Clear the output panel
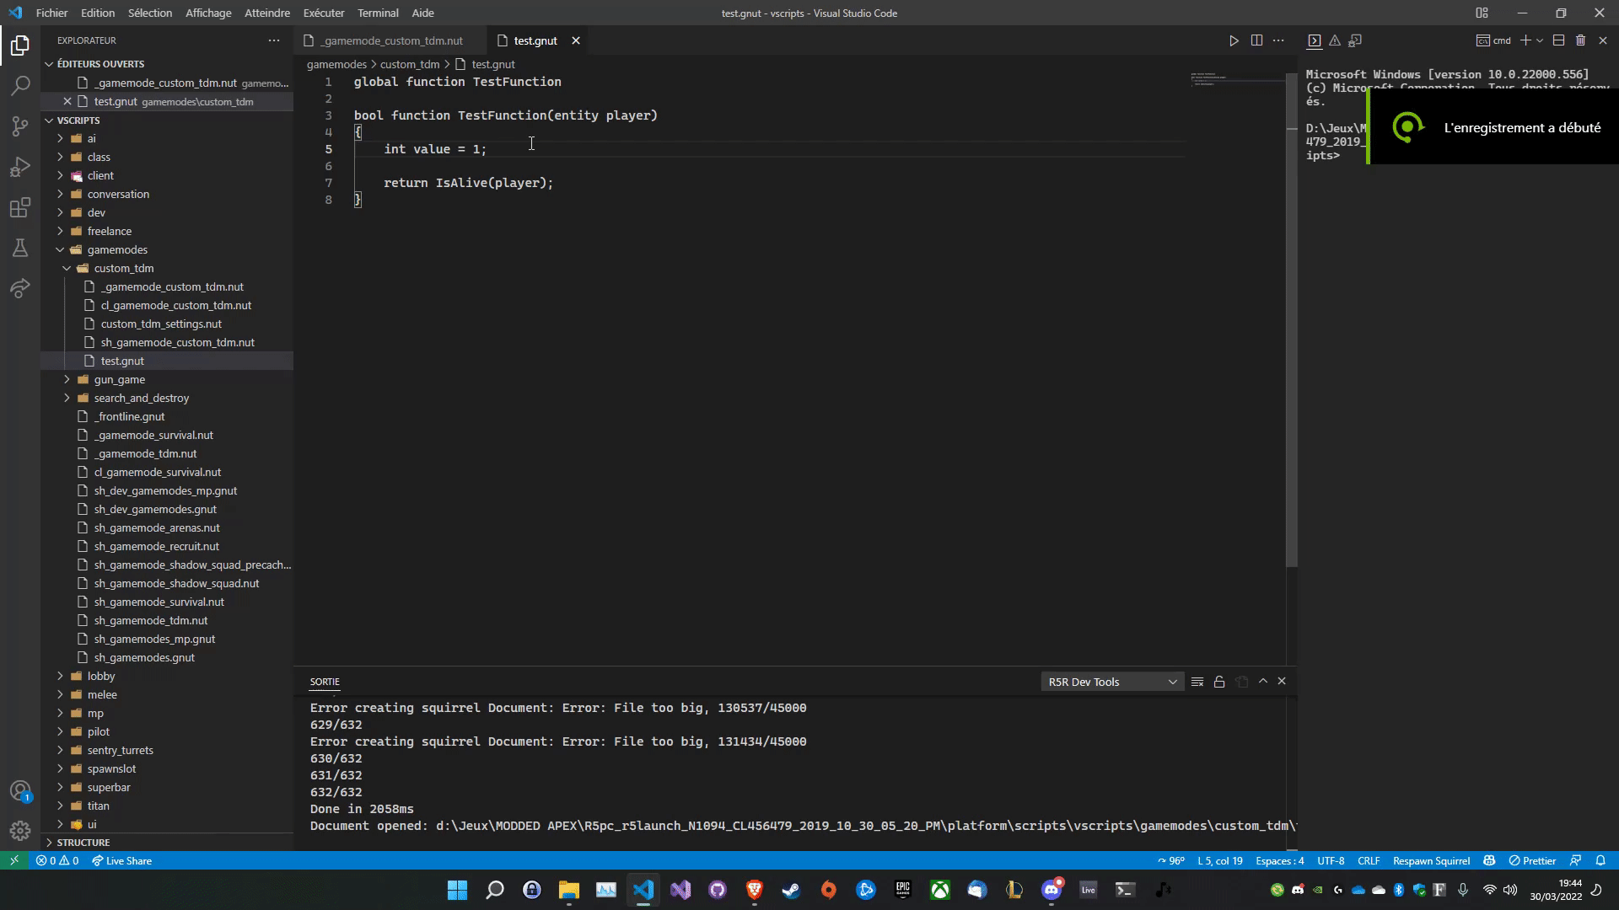The image size is (1619, 910). tap(1197, 682)
